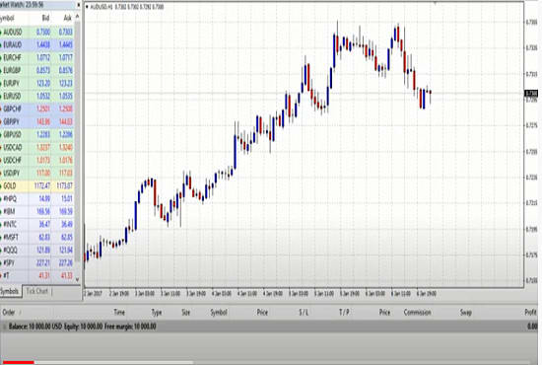Click the Swap column header
This screenshot has width=542, height=365.
point(465,313)
